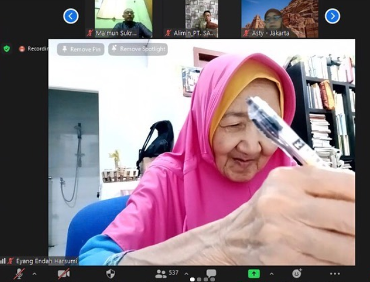Open the Chat panel

211,274
